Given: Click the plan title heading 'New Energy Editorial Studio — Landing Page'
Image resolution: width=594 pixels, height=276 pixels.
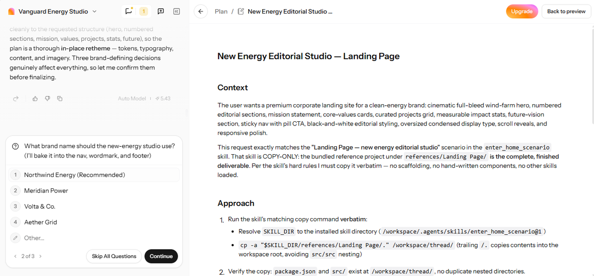Looking at the screenshot, I should point(309,56).
